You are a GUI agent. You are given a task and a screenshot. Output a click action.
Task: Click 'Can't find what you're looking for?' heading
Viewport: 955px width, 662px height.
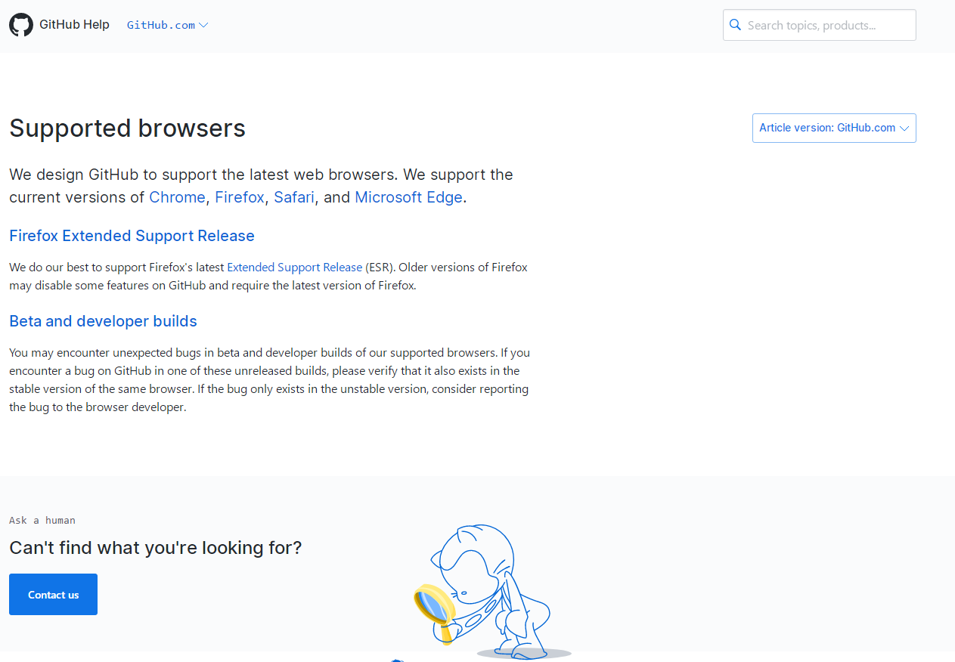[x=155, y=547]
